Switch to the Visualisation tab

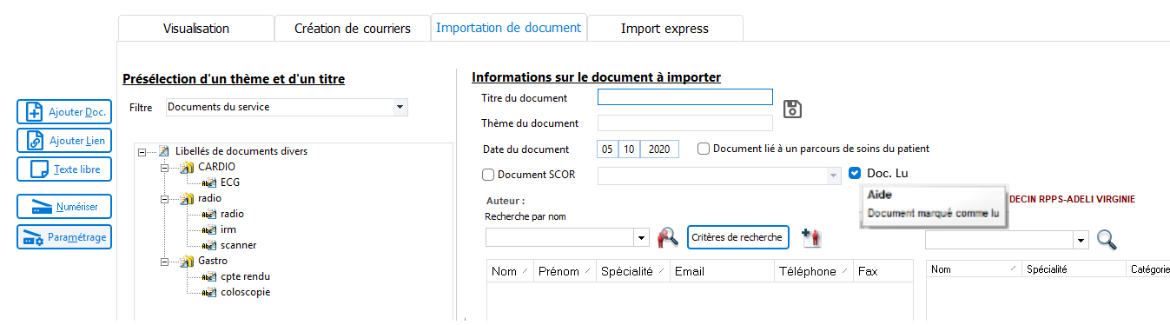point(196,29)
